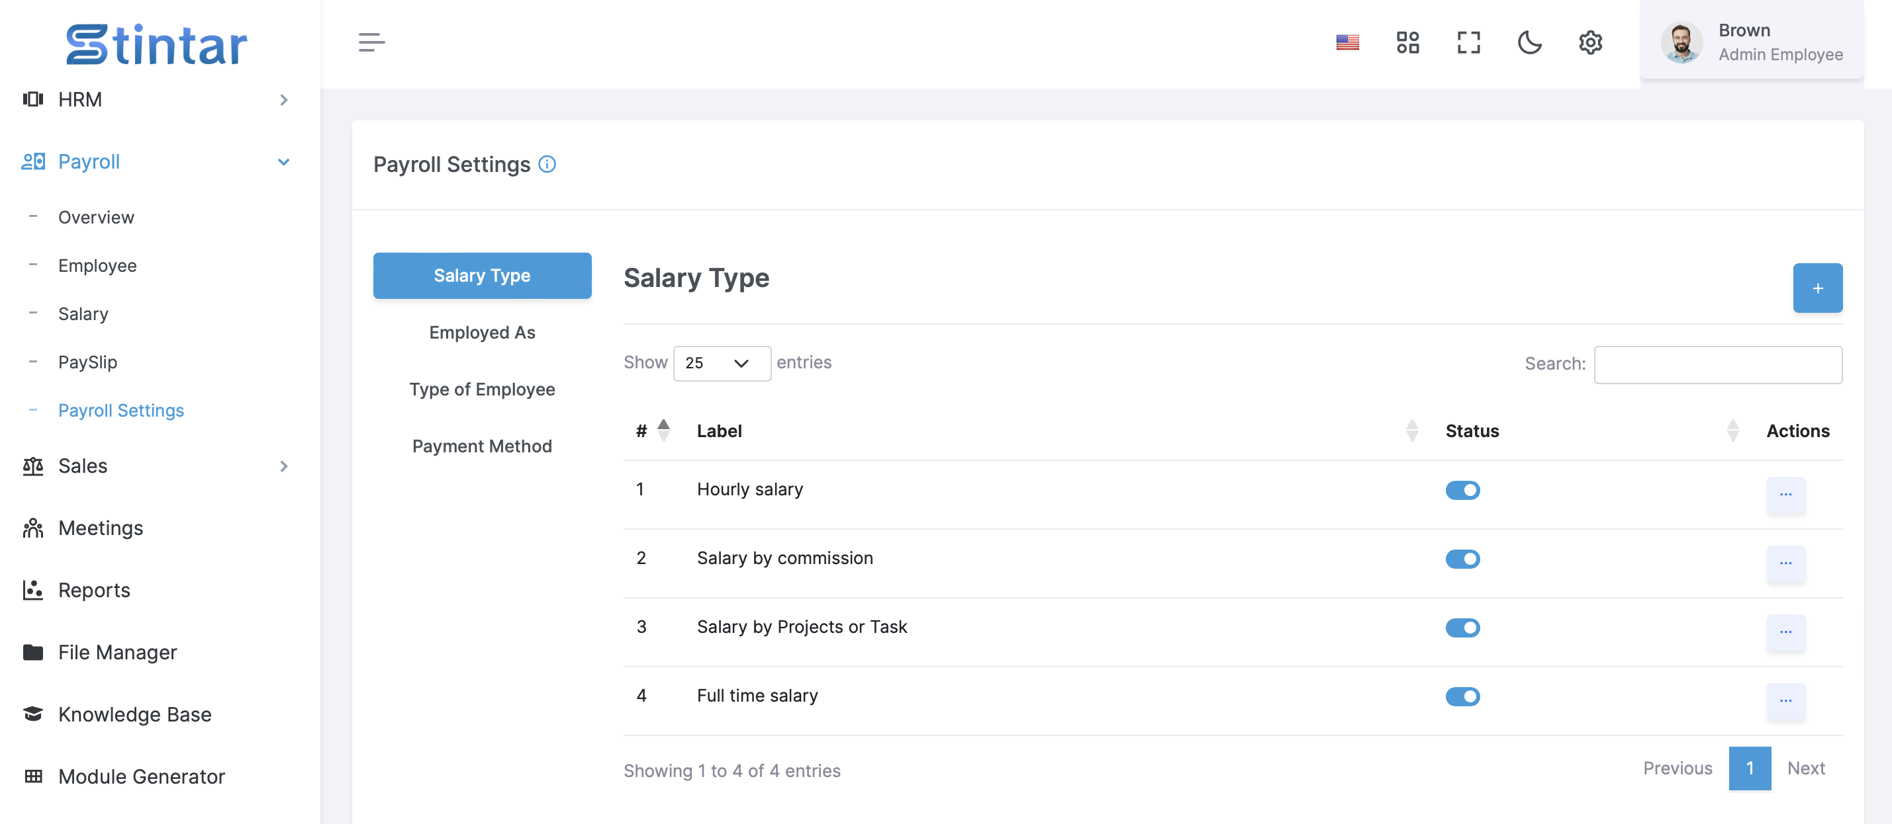
Task: Select the Employed As settings tab
Action: pyautogui.click(x=483, y=331)
